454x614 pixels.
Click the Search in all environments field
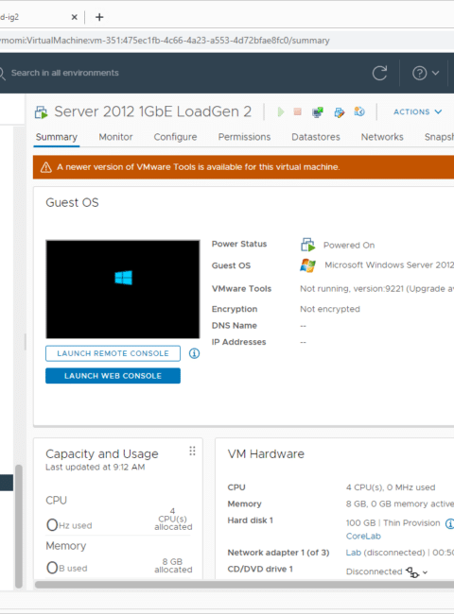pos(64,74)
